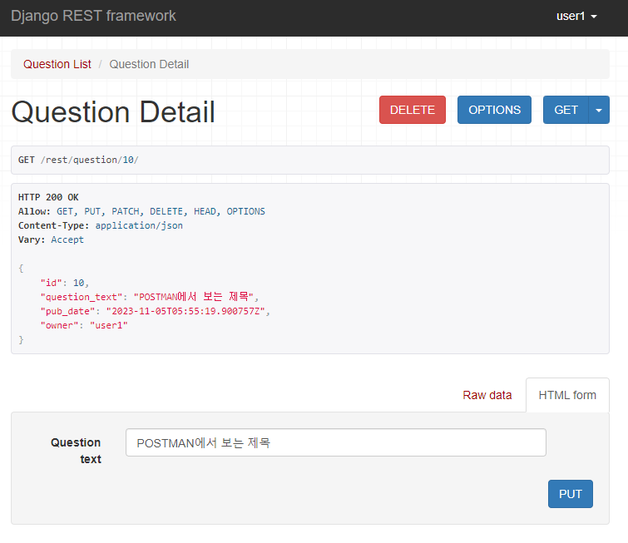This screenshot has height=543, width=628.
Task: Go to Question List breadcrumb
Action: [x=57, y=65]
